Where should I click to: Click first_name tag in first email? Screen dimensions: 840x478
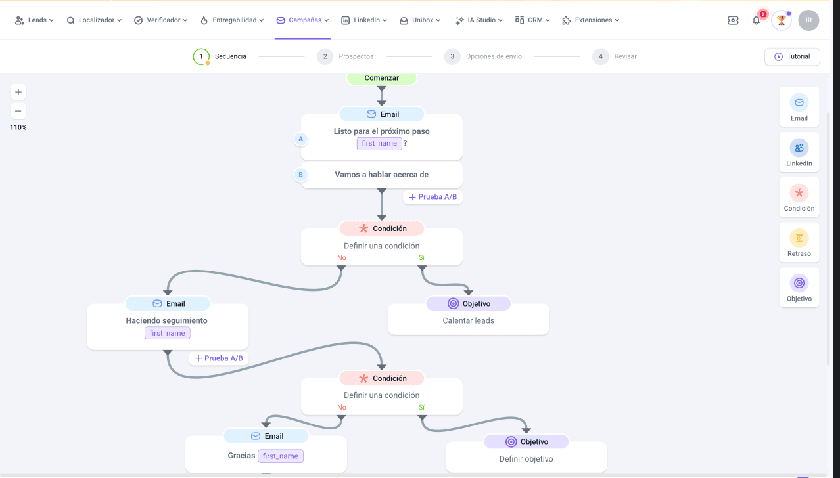coord(380,143)
